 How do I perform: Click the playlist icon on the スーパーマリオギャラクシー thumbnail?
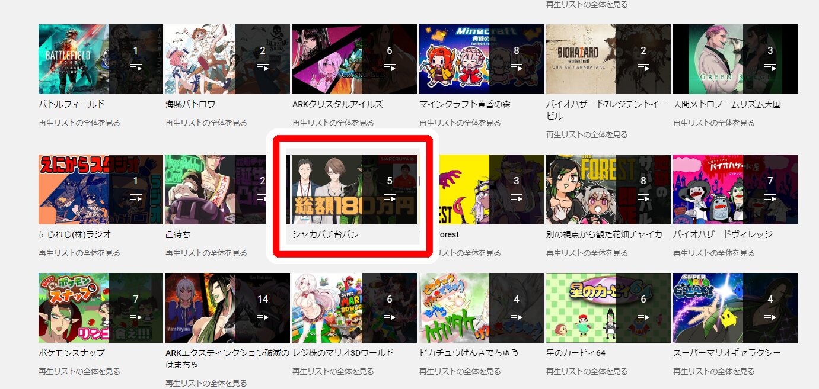tap(770, 316)
